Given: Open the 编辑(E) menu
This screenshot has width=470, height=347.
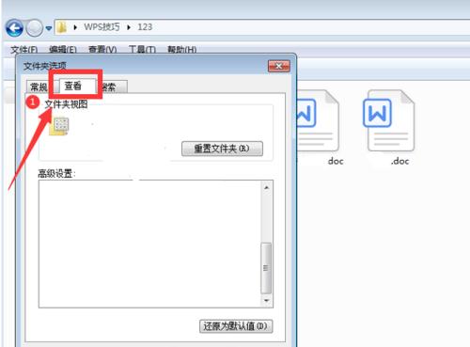Looking at the screenshot, I should (63, 50).
